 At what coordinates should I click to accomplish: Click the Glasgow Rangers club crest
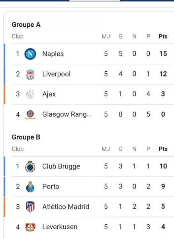30,114
